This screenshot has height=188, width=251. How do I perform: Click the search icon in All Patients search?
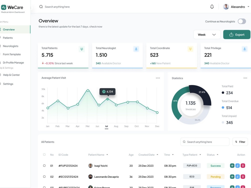coord(184,142)
